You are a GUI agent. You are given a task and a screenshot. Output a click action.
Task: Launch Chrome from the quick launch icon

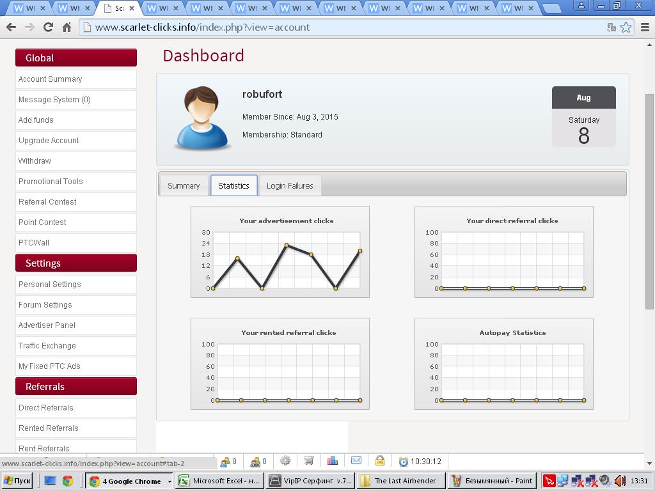(68, 481)
